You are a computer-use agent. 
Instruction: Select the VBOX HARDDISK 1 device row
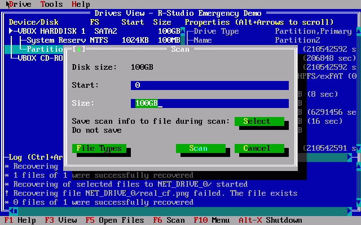coord(94,31)
